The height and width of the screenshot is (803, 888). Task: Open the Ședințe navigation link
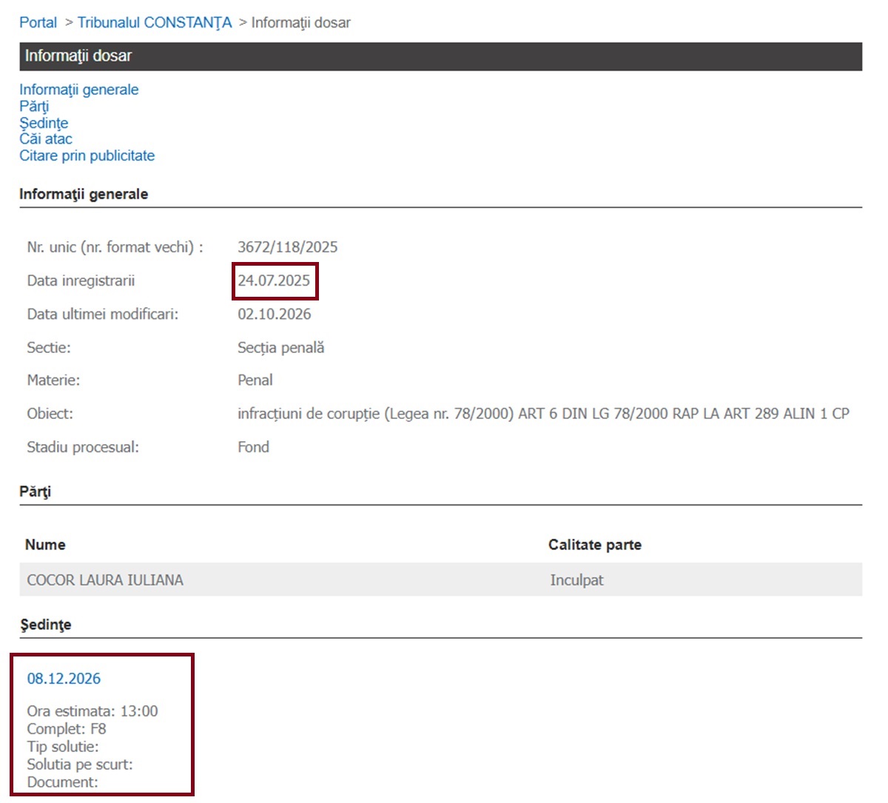click(x=44, y=123)
